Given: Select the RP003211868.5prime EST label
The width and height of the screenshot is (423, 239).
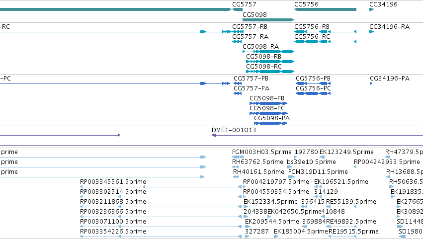Looking at the screenshot, I should 113,202.
